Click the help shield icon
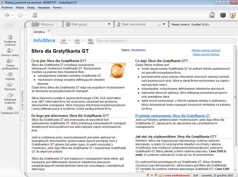Viewport: 238px width, 177px height. click(232, 15)
